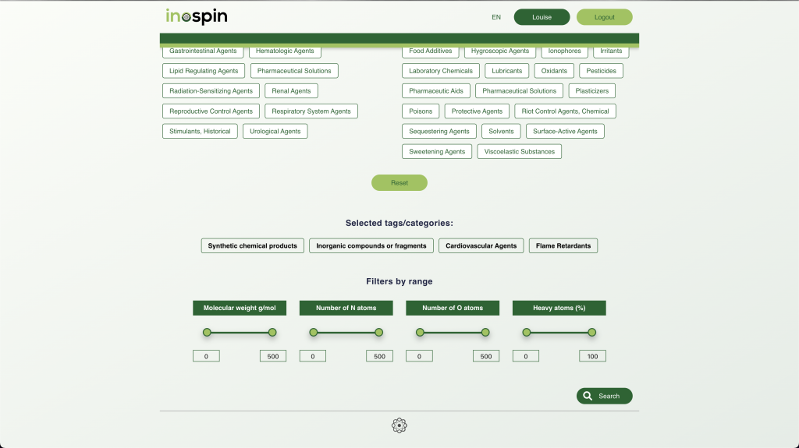Toggle the Hygroscopic Agents tag

(x=500, y=51)
